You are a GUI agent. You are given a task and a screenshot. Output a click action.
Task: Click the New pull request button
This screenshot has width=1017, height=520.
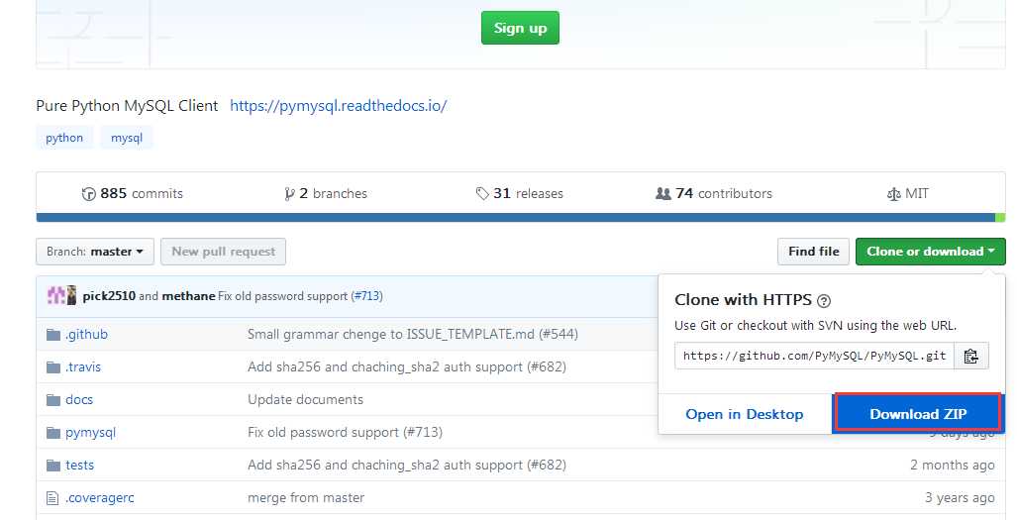[x=223, y=252]
